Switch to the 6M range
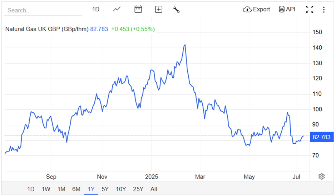This screenshot has height=195, width=336. click(x=76, y=189)
